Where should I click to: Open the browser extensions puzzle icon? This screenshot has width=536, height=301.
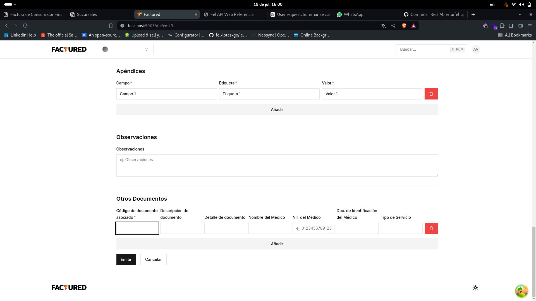502,25
